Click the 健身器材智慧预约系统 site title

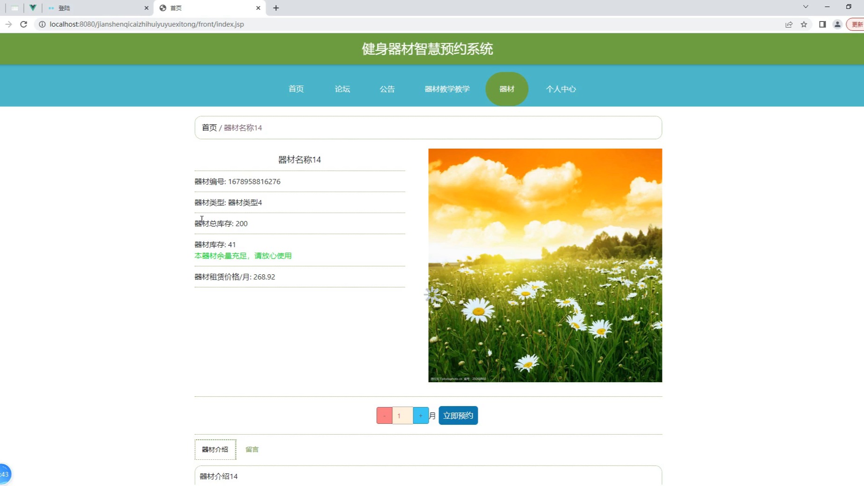[x=427, y=49]
